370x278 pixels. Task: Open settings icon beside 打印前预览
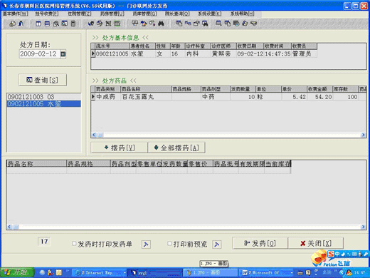[x=217, y=244]
